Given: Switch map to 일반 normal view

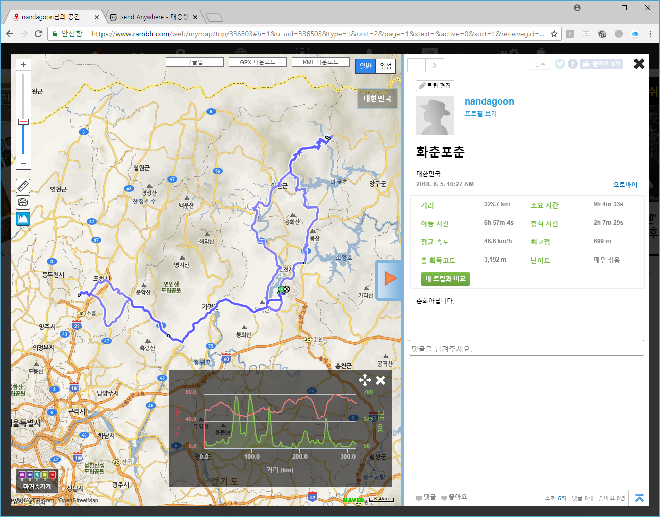Looking at the screenshot, I should 366,66.
